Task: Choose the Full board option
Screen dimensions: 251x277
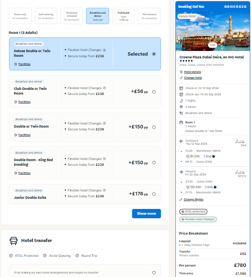Action: pyautogui.click(x=124, y=16)
